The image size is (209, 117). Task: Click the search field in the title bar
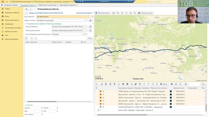click(162, 2)
